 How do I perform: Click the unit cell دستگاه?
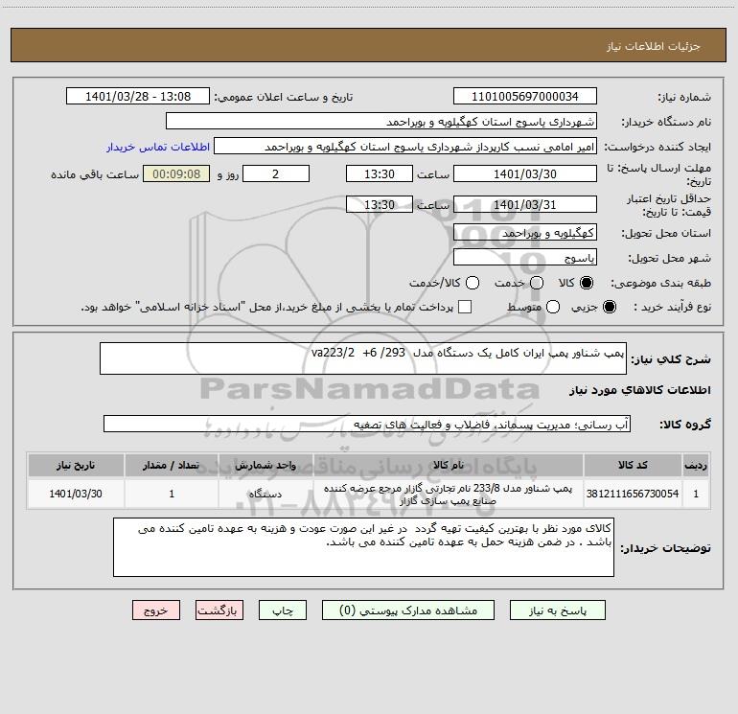(265, 494)
